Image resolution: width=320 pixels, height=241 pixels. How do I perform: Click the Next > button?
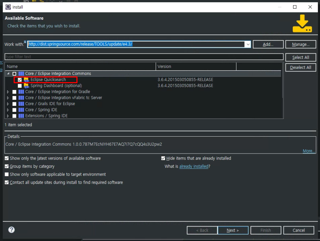coord(233,230)
